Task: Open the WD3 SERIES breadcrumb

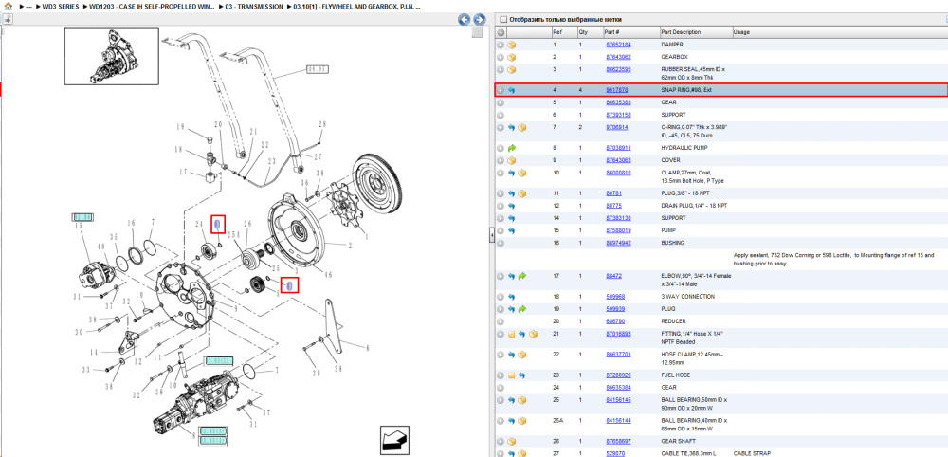Action: click(x=61, y=6)
